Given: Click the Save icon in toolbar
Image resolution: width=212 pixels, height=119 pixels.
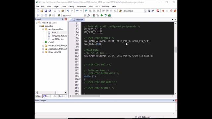Looking at the screenshot, I should 46,11.
